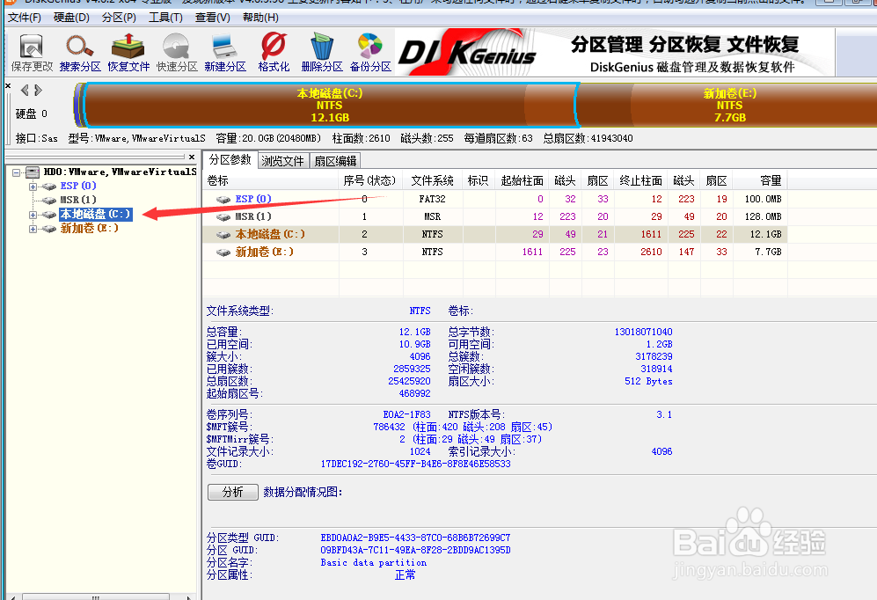
Task: Expand the 新加卷(E:) tree node
Action: (x=33, y=229)
